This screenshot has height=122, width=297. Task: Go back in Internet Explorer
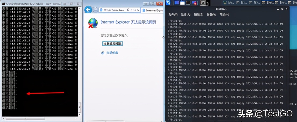point(88,9)
